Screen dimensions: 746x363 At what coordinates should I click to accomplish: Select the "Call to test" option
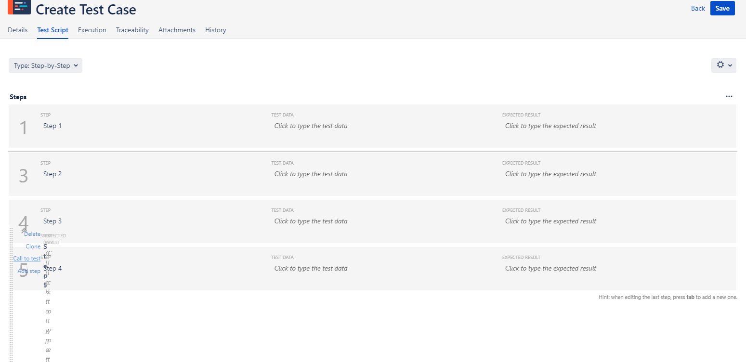click(26, 258)
